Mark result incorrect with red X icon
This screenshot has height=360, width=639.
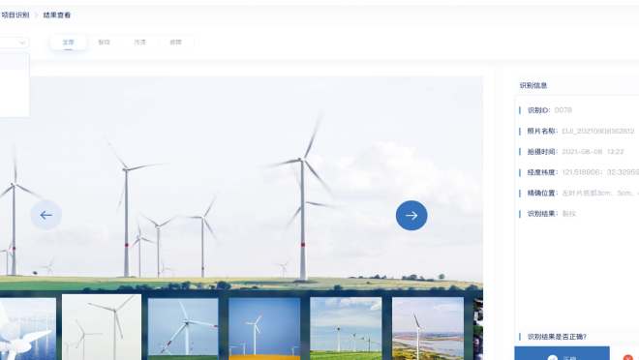coord(628,357)
